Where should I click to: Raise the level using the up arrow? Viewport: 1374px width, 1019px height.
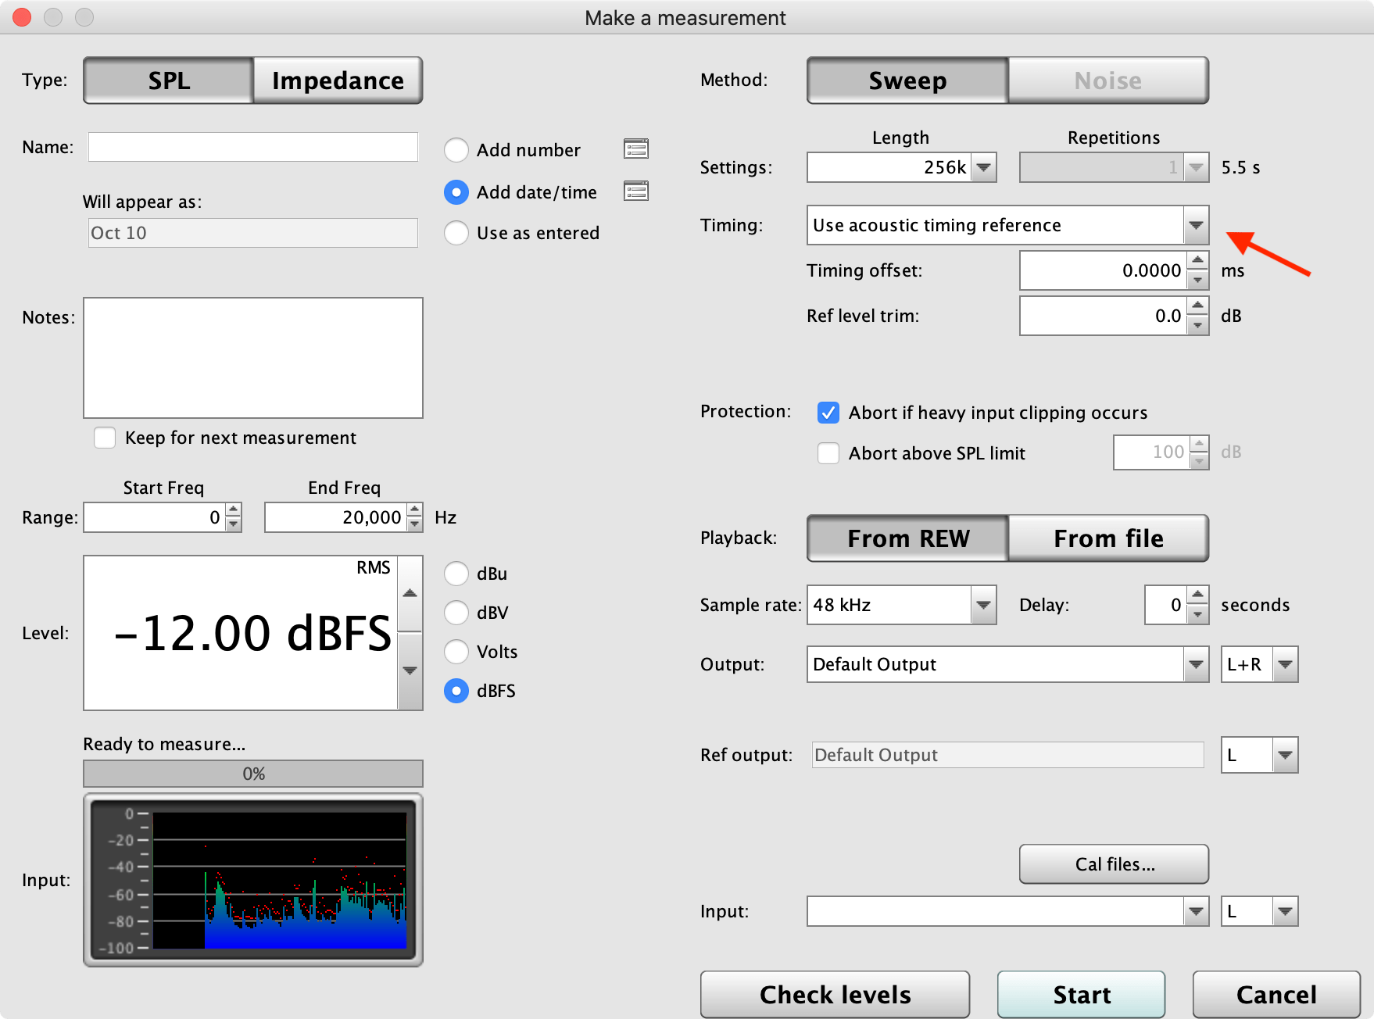coord(410,593)
